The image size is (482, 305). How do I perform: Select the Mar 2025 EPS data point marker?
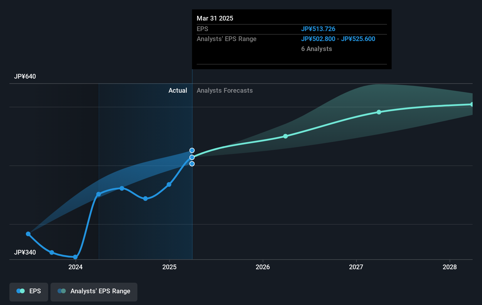click(x=192, y=157)
